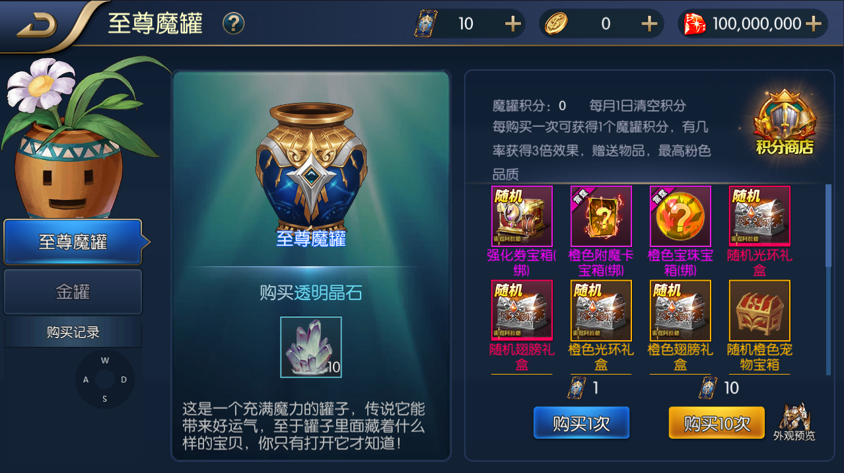Switch to the 至尊魔罐 tab
This screenshot has height=473, width=844.
coord(73,242)
